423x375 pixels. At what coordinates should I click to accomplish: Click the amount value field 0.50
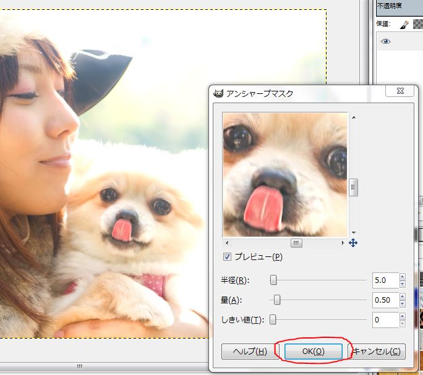click(x=385, y=300)
